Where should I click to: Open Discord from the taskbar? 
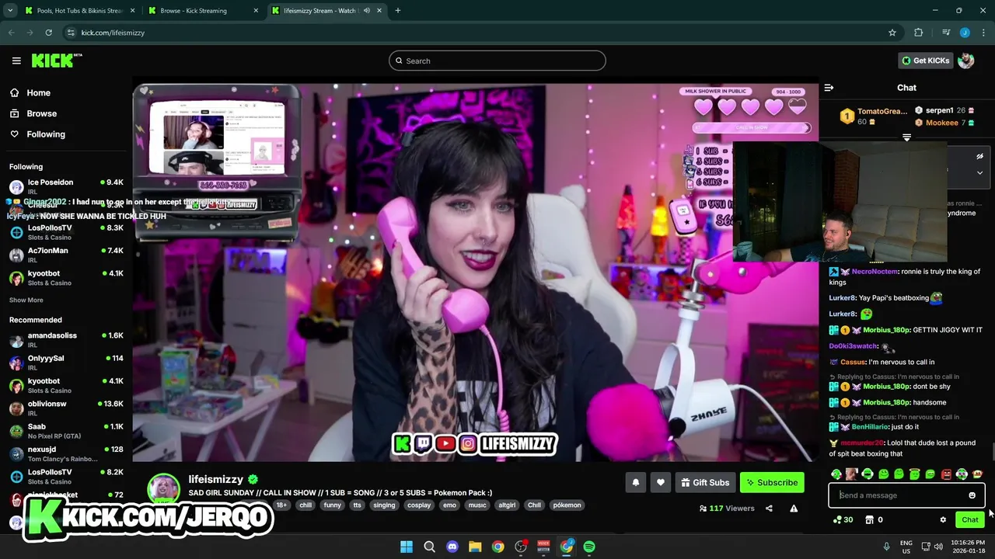pyautogui.click(x=452, y=547)
